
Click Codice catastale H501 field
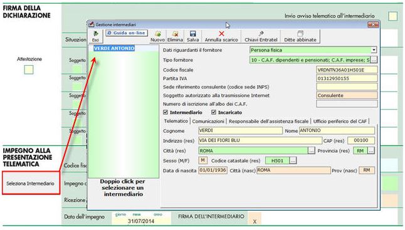[x=277, y=160]
